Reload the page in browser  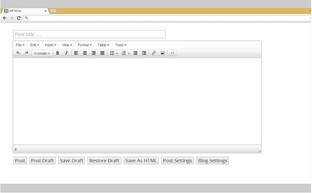pos(19,18)
